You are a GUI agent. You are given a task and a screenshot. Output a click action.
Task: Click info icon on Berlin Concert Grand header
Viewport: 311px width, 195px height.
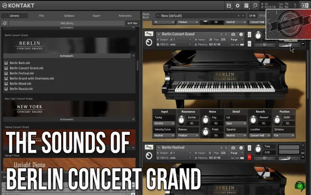pyautogui.click(x=241, y=34)
